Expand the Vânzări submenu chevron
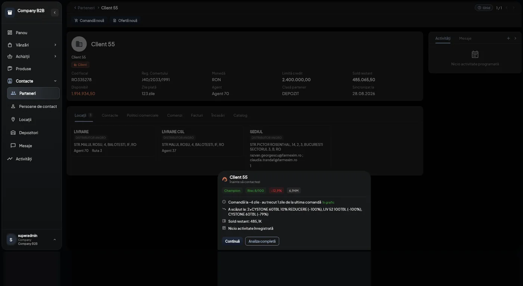Image resolution: width=523 pixels, height=286 pixels. tap(55, 45)
